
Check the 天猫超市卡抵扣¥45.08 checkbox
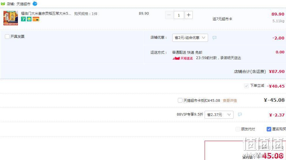[x=180, y=100]
